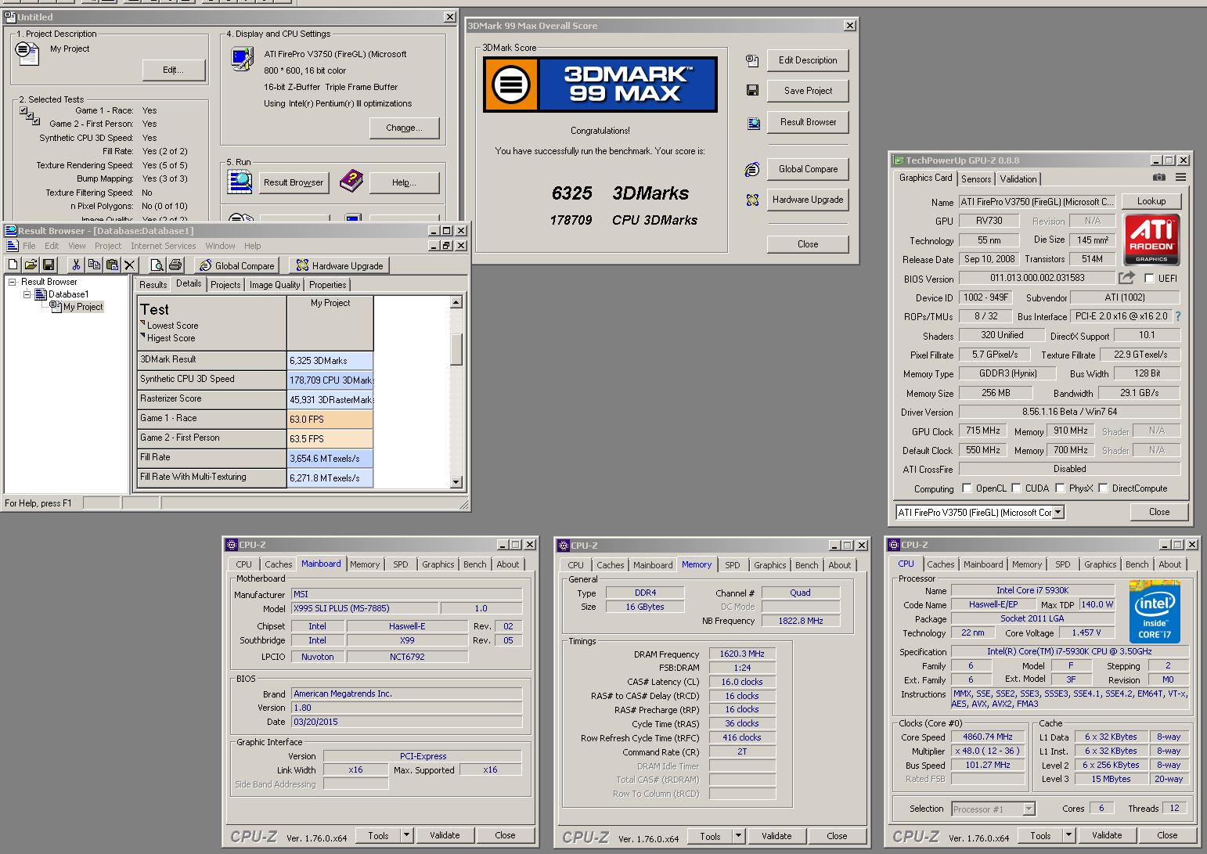Click Print icon in Result Browser toolbar
The image size is (1207, 854).
(175, 265)
